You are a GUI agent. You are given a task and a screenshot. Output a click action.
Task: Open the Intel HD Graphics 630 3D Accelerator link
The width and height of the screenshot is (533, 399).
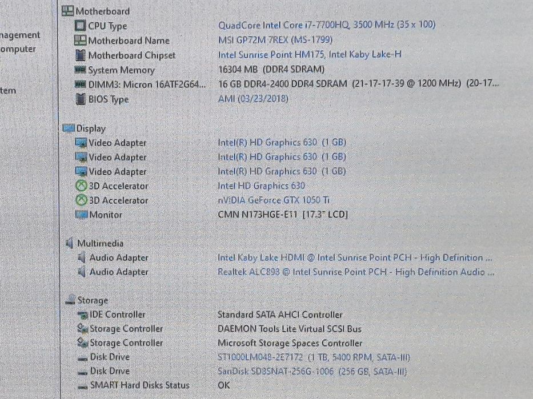click(262, 186)
